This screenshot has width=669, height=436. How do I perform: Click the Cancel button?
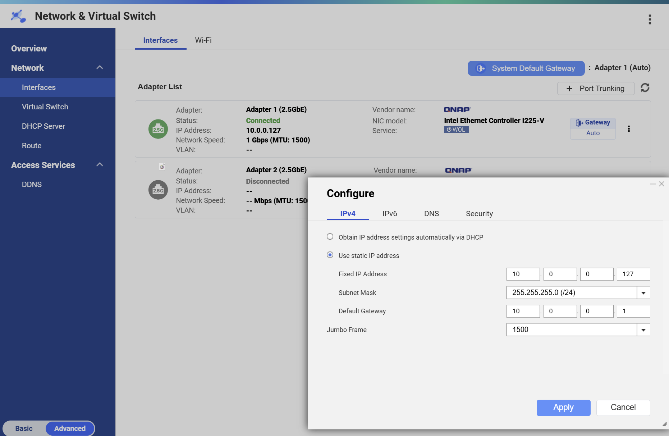(x=623, y=408)
